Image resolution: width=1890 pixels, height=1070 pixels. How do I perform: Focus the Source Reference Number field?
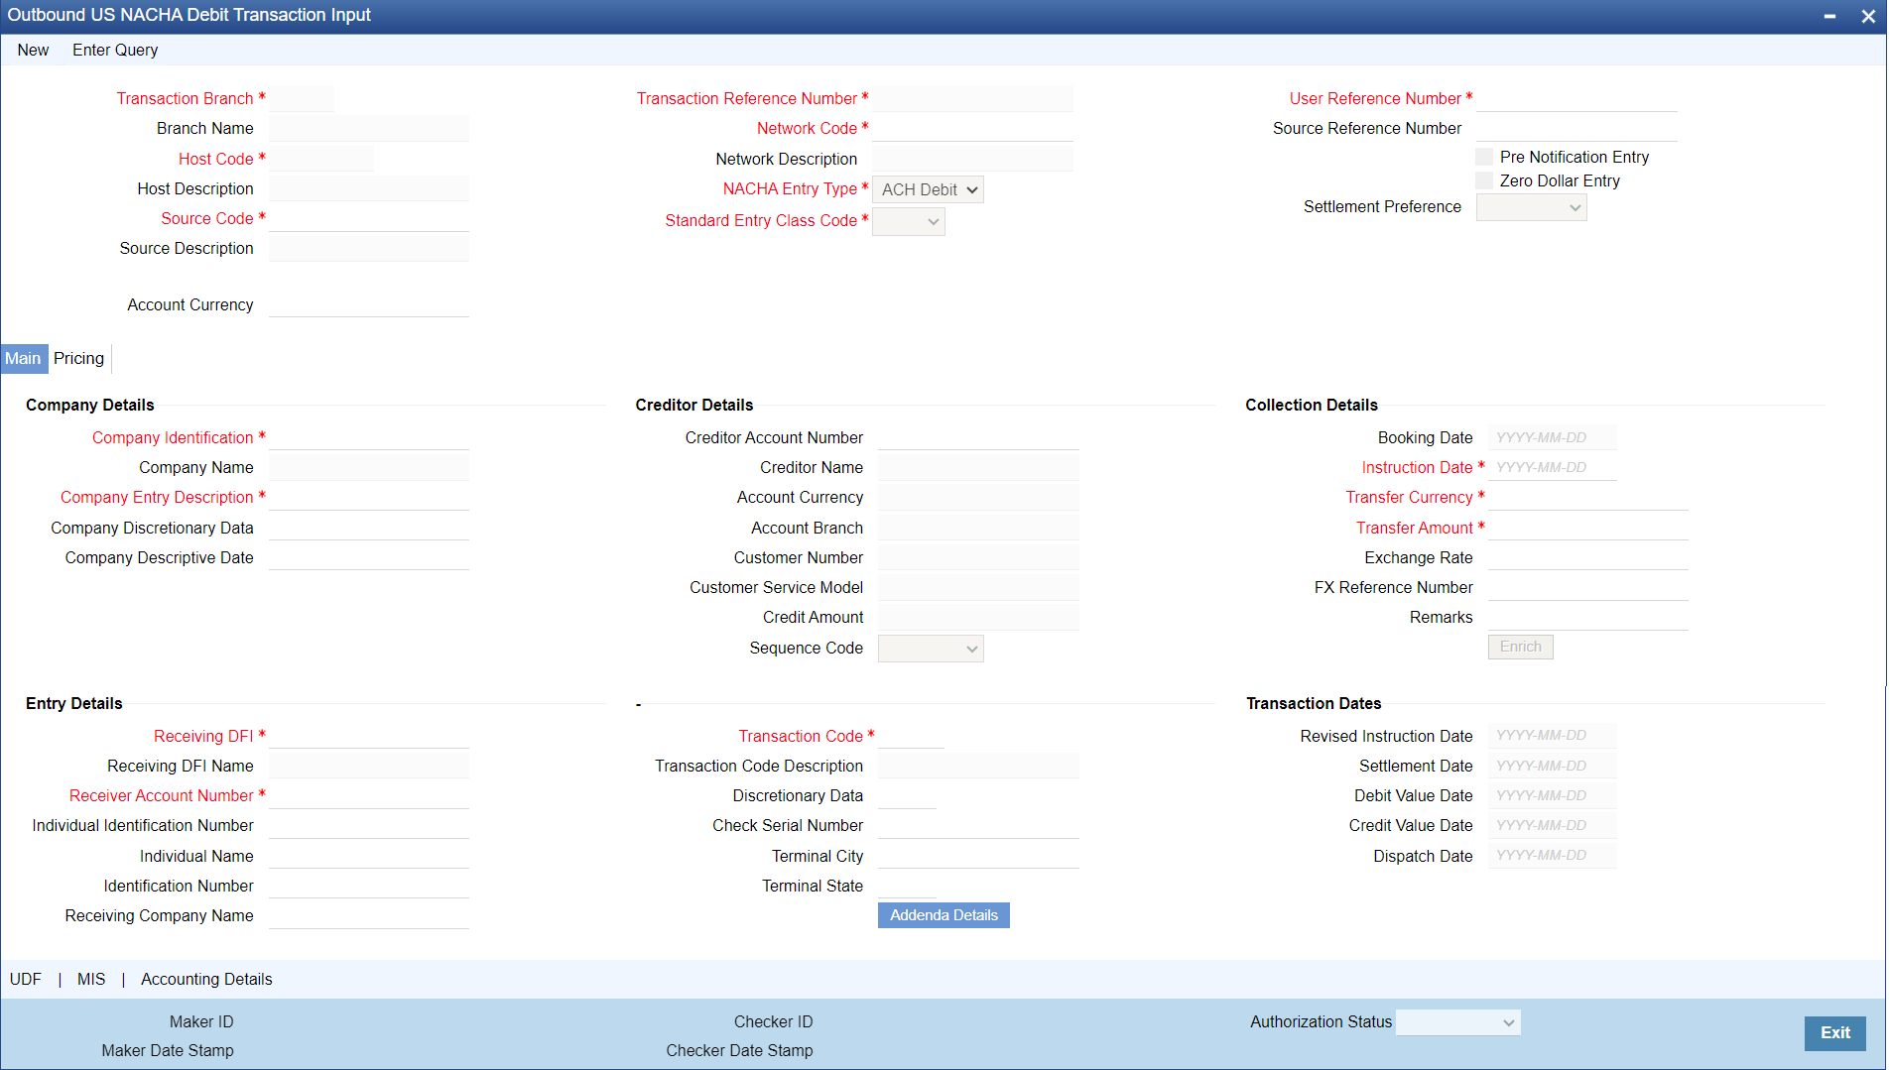coord(1576,129)
